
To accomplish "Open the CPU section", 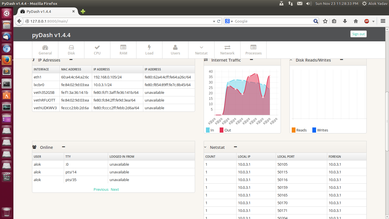I will 97,50.
